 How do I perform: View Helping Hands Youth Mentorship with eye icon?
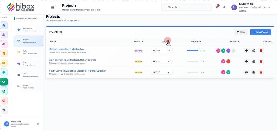[x=247, y=50]
